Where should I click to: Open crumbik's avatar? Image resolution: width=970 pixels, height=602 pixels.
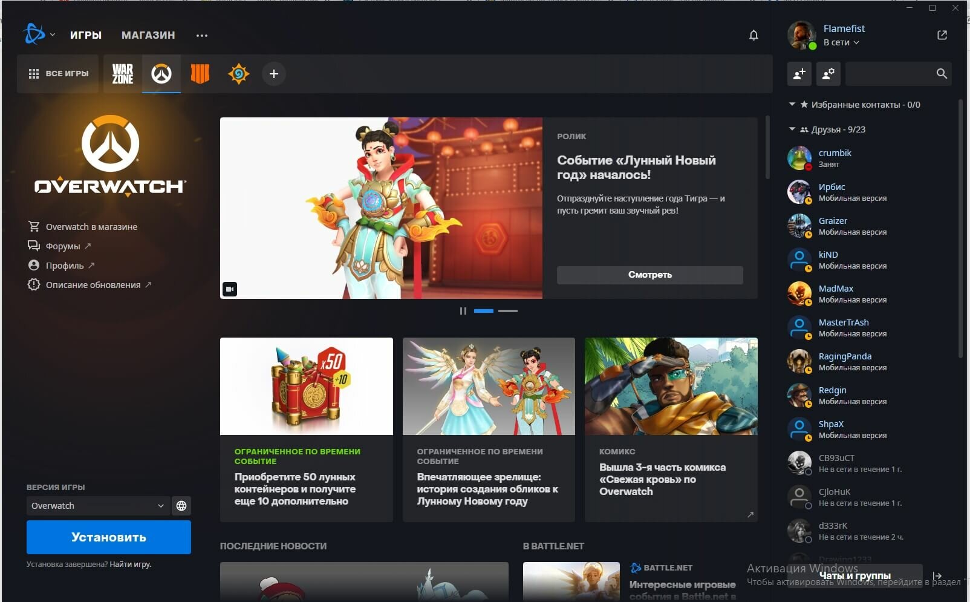(799, 158)
